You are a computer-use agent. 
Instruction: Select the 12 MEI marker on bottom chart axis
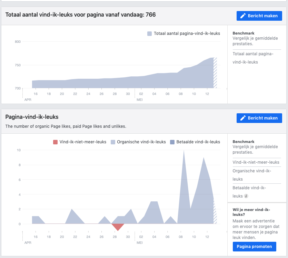pyautogui.click(x=207, y=237)
